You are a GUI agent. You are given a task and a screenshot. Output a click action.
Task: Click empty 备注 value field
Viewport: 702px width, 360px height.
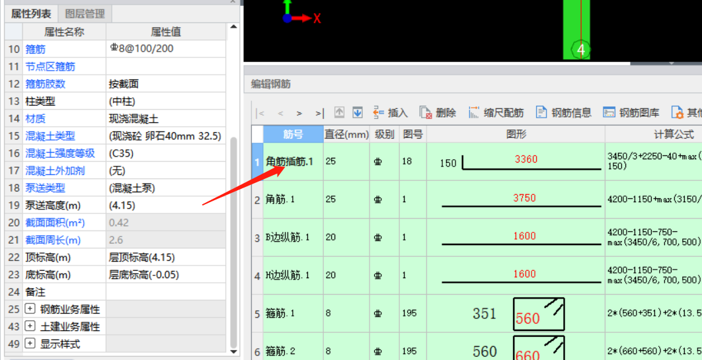[x=166, y=292]
